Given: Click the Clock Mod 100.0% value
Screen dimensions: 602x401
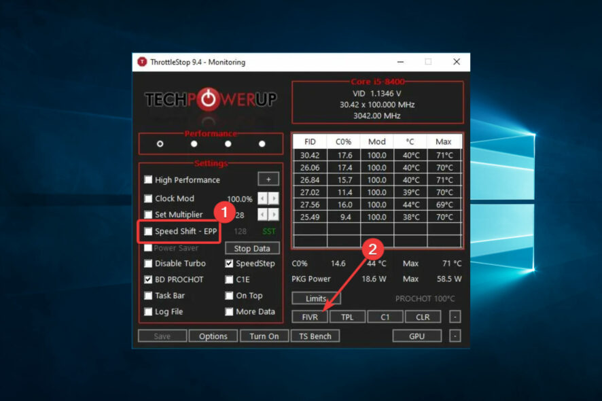Looking at the screenshot, I should (x=240, y=199).
